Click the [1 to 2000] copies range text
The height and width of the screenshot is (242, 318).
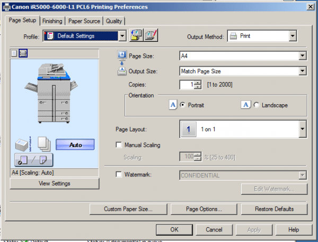click(x=219, y=85)
